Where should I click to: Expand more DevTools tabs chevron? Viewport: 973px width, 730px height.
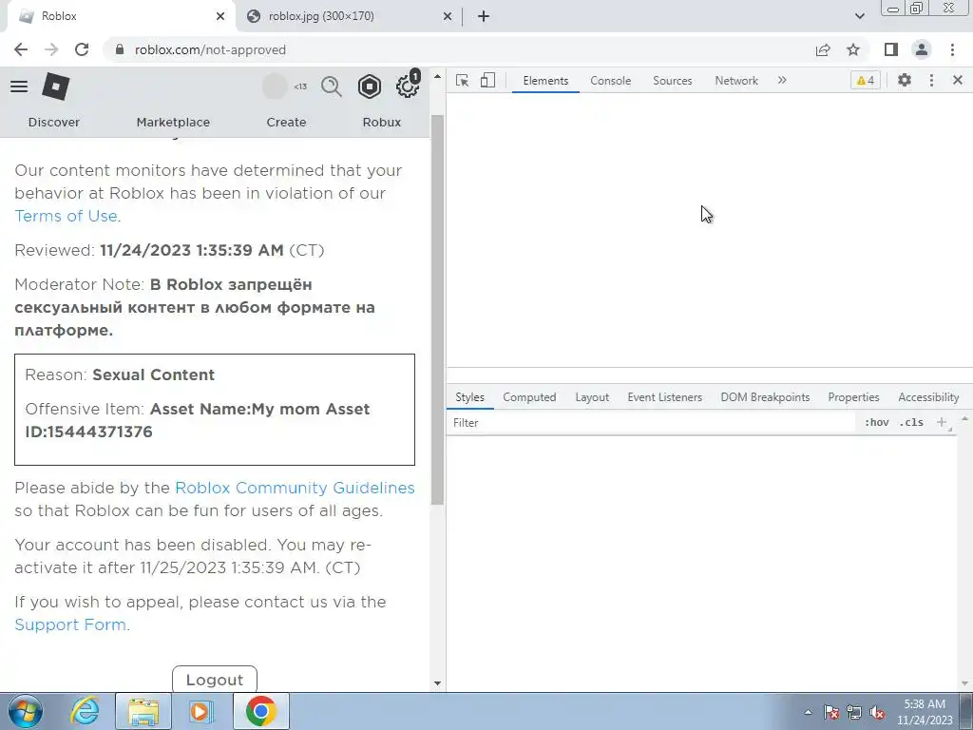point(782,80)
